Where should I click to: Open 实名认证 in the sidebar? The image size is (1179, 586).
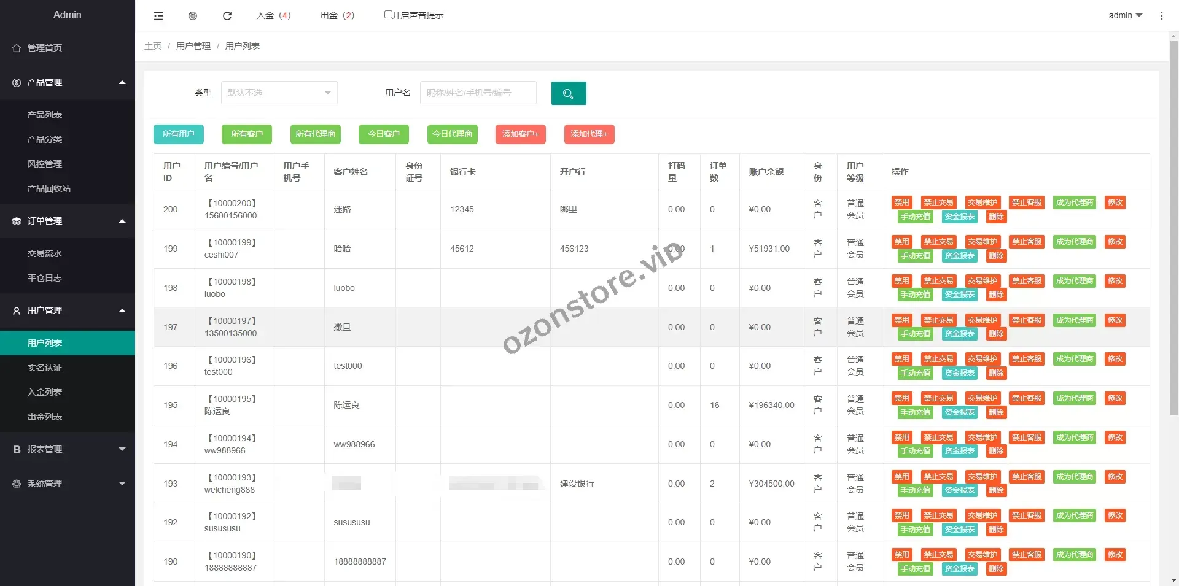click(45, 368)
